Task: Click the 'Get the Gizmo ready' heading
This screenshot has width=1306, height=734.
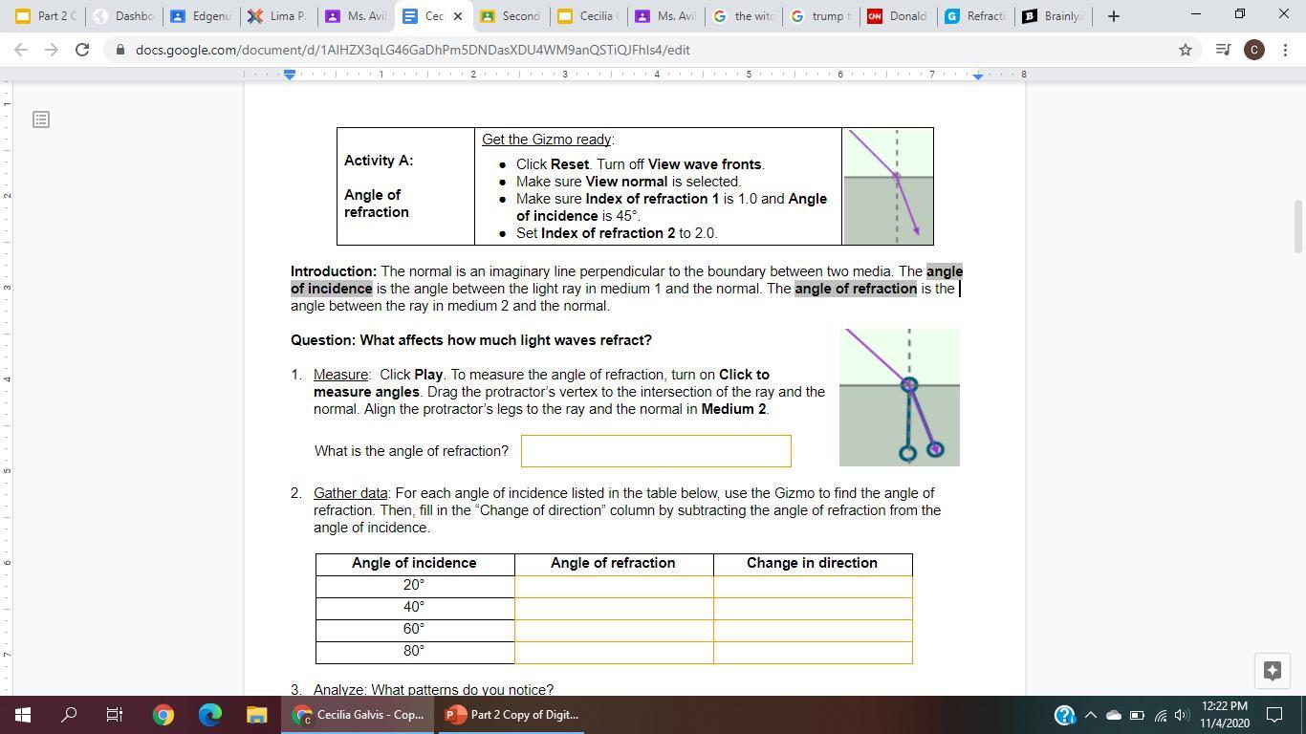Action: tap(546, 140)
